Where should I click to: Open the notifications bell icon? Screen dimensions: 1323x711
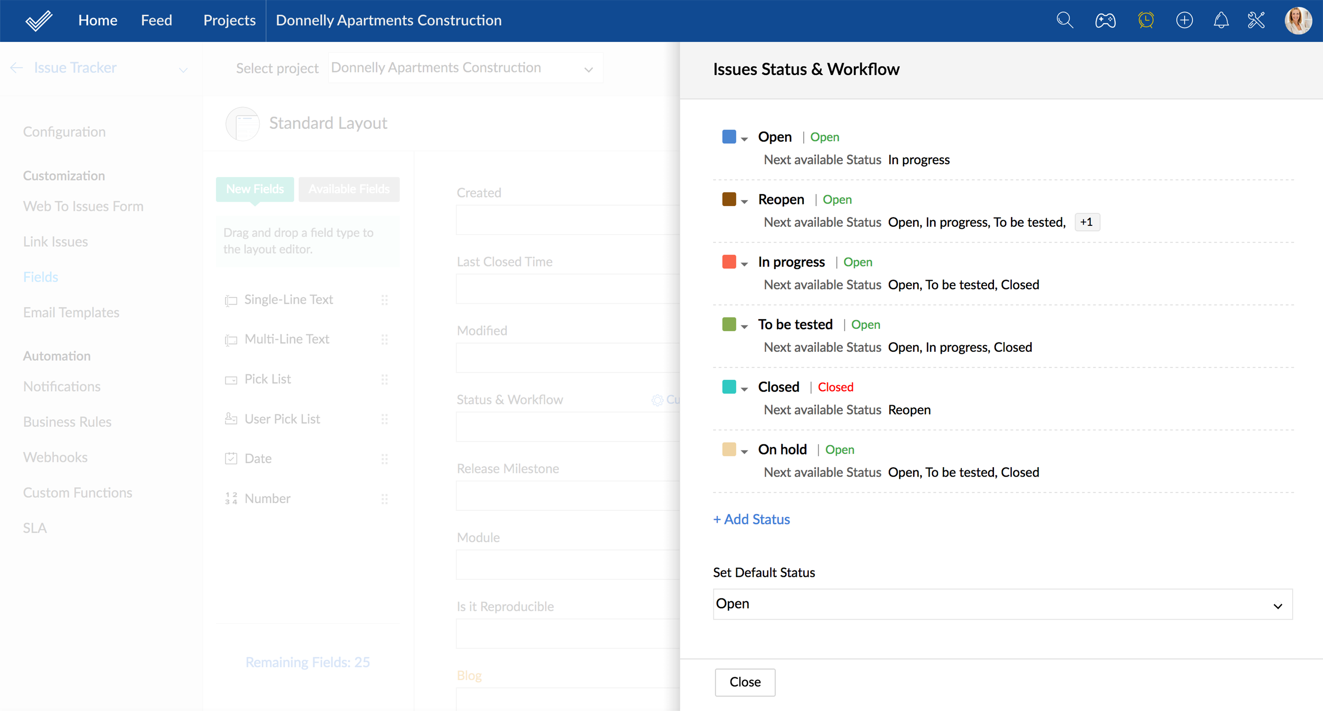[x=1221, y=21]
